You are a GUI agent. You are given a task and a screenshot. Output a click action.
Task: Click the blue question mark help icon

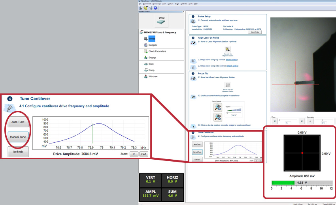155,8
